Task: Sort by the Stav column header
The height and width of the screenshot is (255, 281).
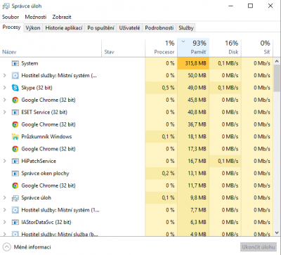Action: tap(124, 48)
